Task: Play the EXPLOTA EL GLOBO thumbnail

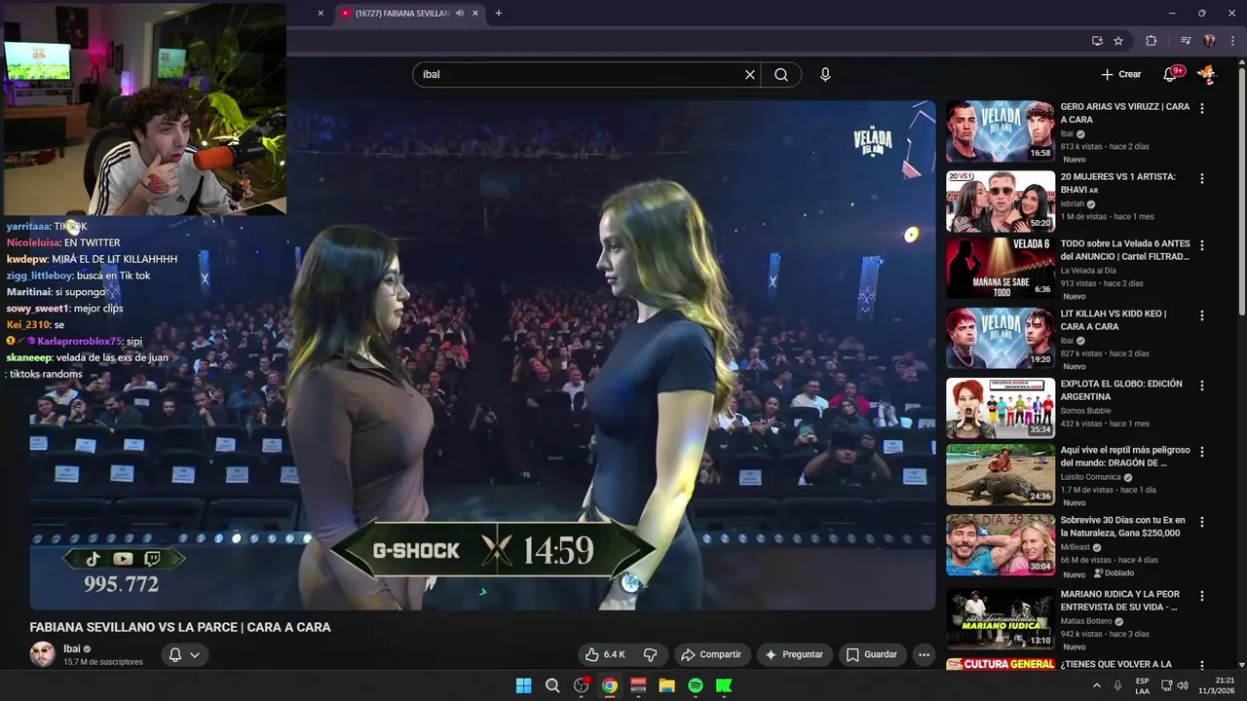Action: click(1001, 408)
